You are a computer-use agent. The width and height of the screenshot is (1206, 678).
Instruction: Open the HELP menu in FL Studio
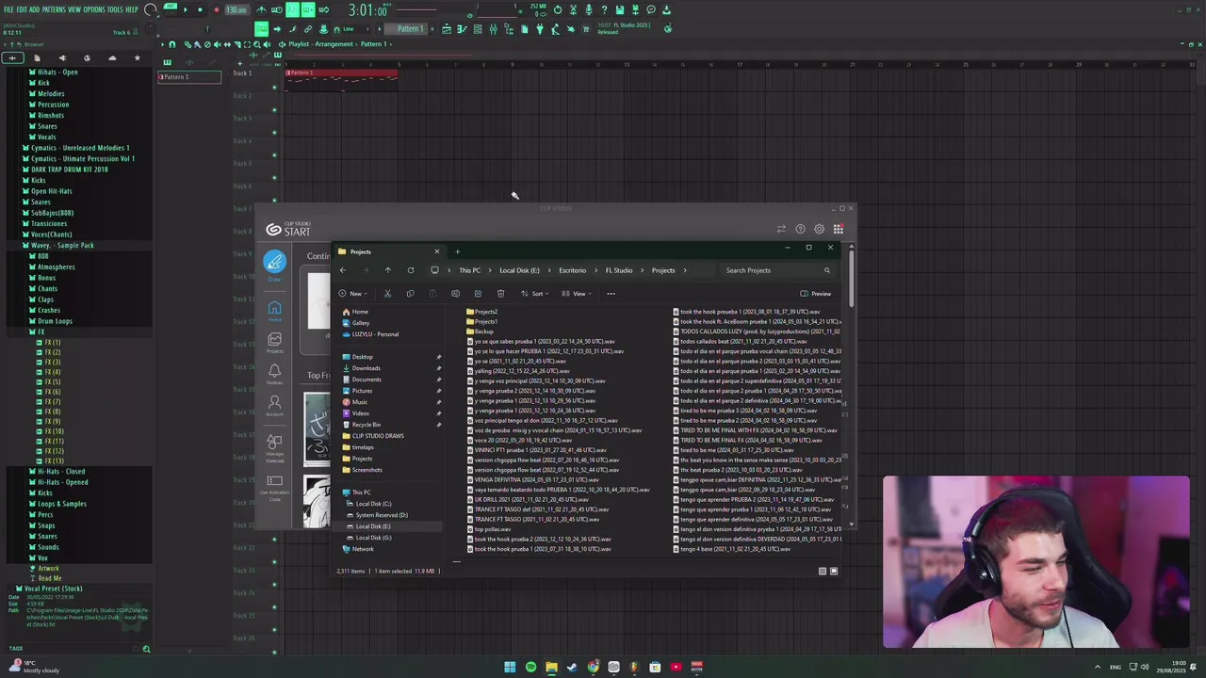click(132, 9)
